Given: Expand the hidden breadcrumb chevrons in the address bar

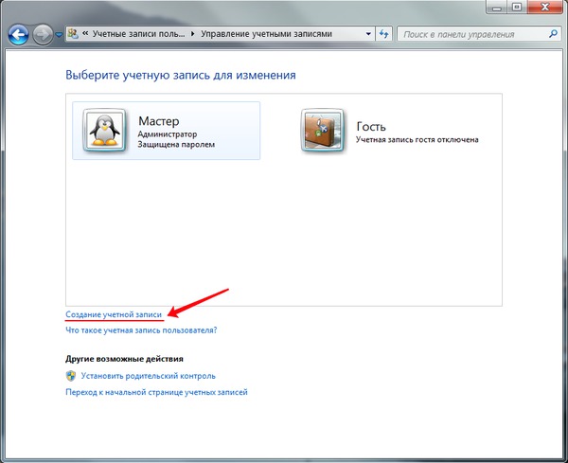Looking at the screenshot, I should (85, 33).
